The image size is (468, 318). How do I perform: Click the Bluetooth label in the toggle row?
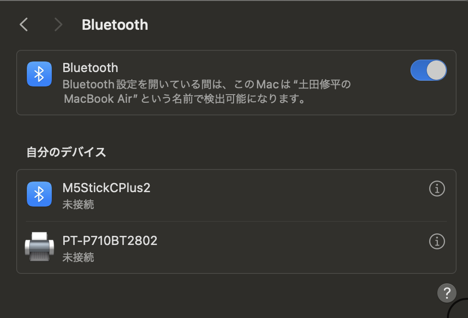pyautogui.click(x=90, y=68)
